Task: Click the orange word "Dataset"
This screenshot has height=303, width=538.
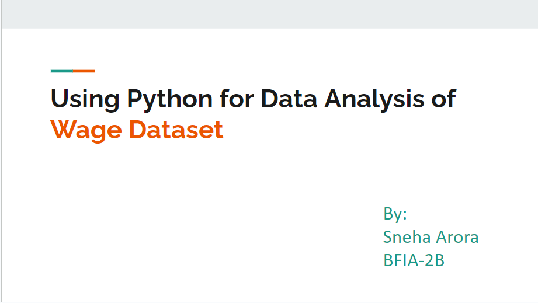Action: pos(176,130)
